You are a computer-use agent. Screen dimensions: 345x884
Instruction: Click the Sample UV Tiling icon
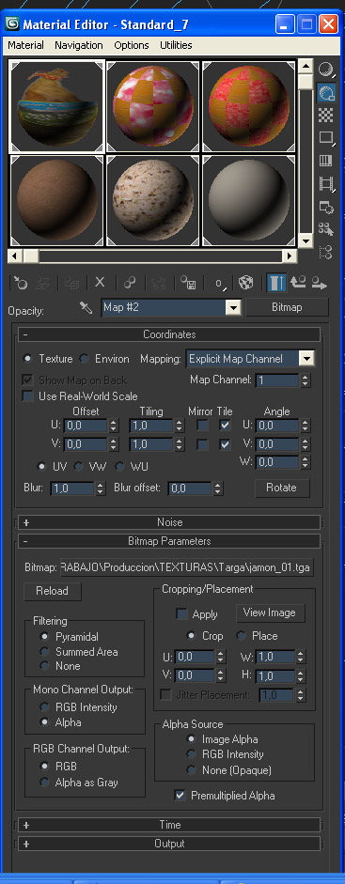point(325,137)
